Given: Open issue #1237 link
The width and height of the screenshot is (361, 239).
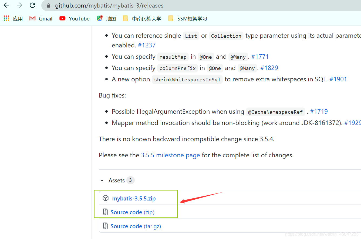Looking at the screenshot, I should click(x=147, y=45).
